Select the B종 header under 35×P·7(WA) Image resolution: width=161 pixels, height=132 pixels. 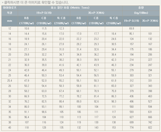[x=79, y=18]
